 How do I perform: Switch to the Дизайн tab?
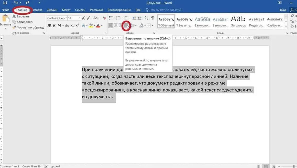52,10
